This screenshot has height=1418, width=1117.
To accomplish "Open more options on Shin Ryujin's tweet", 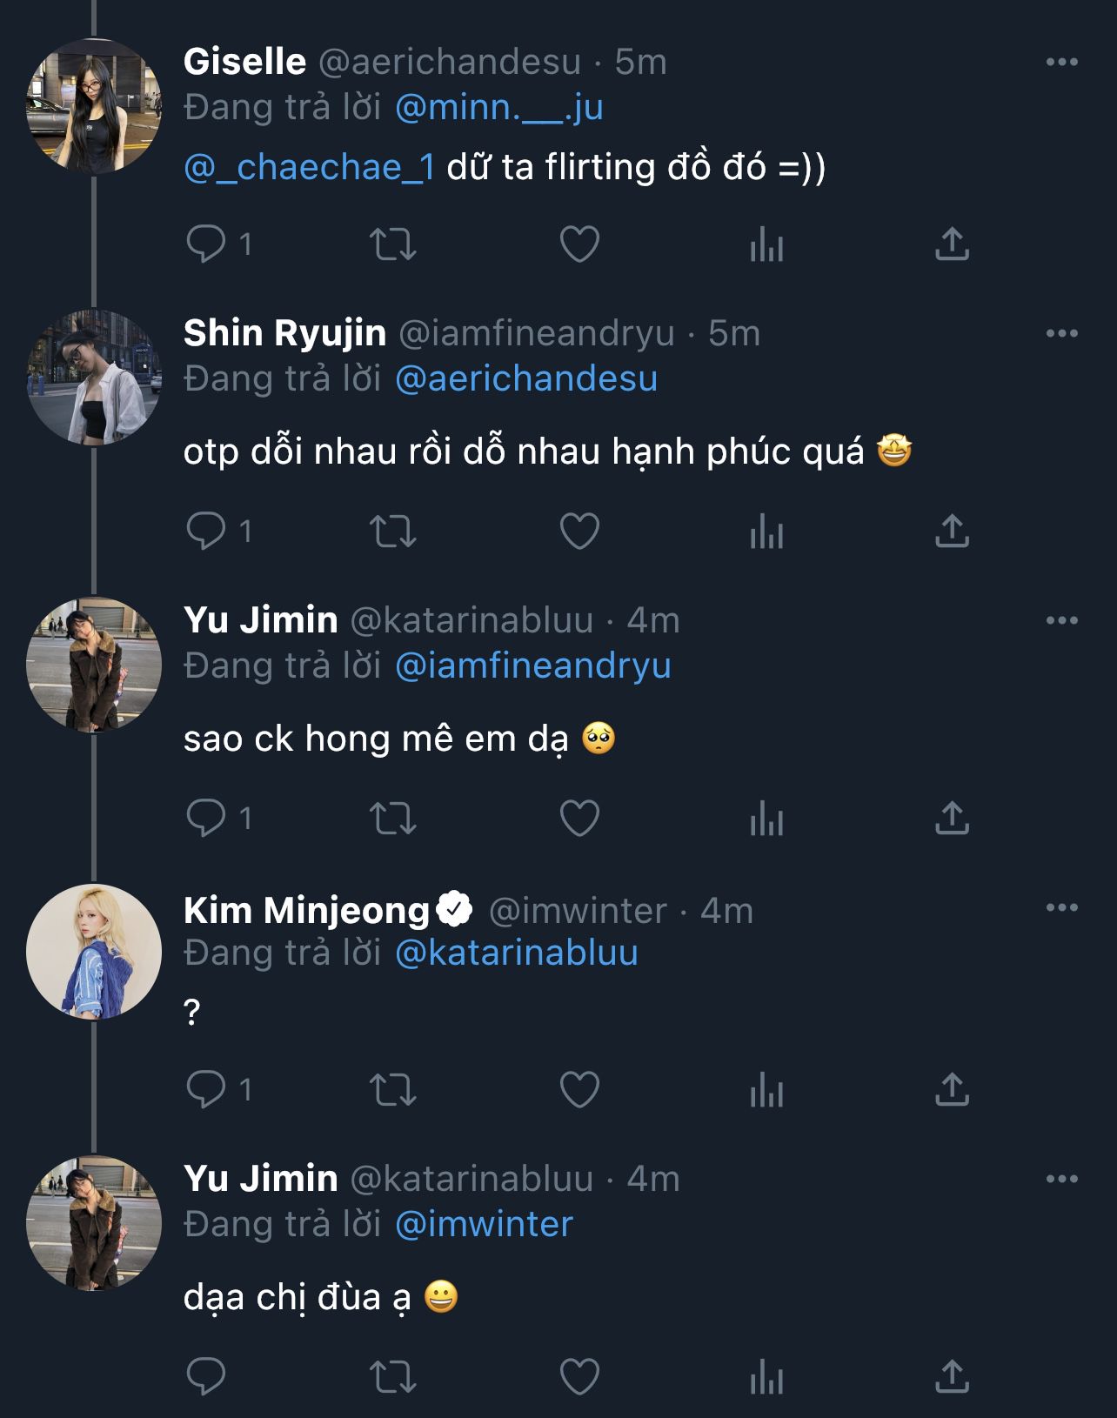I will [x=1061, y=333].
